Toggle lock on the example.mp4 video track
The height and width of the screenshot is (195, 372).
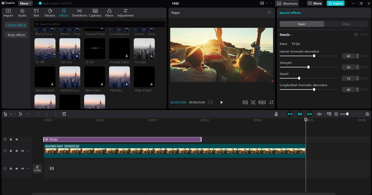(11, 151)
